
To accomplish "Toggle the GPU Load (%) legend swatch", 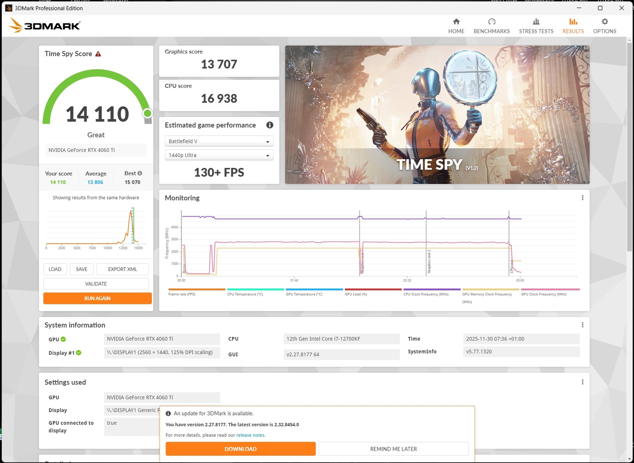I will click(x=373, y=289).
